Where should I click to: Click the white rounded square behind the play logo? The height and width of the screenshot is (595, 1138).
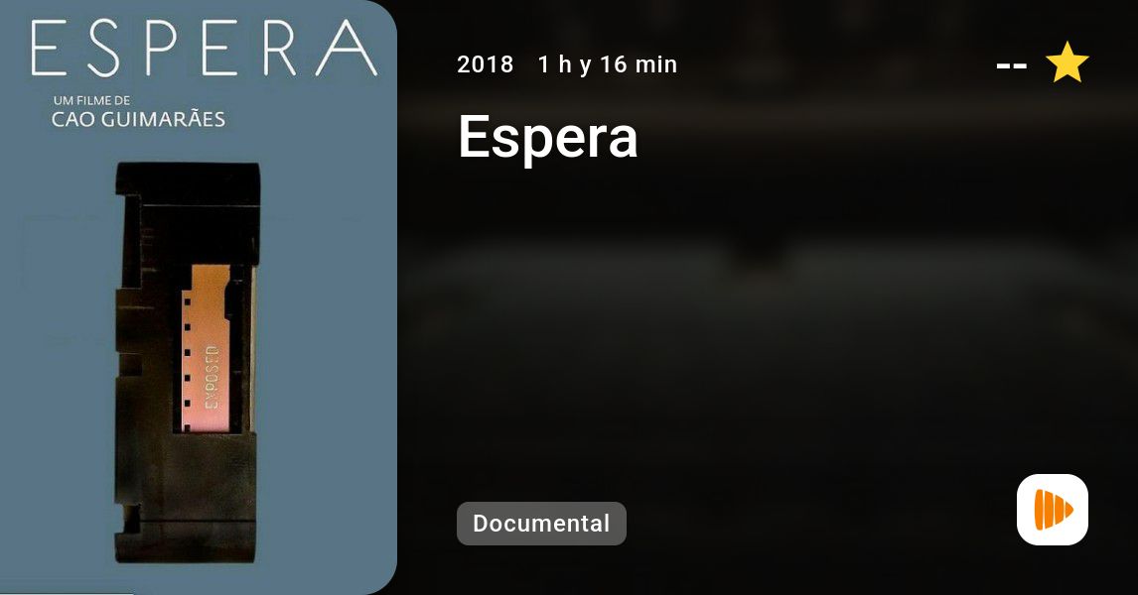[1053, 510]
